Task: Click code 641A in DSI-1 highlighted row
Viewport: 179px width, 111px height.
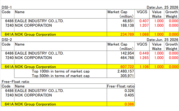Action: [x=9, y=34]
